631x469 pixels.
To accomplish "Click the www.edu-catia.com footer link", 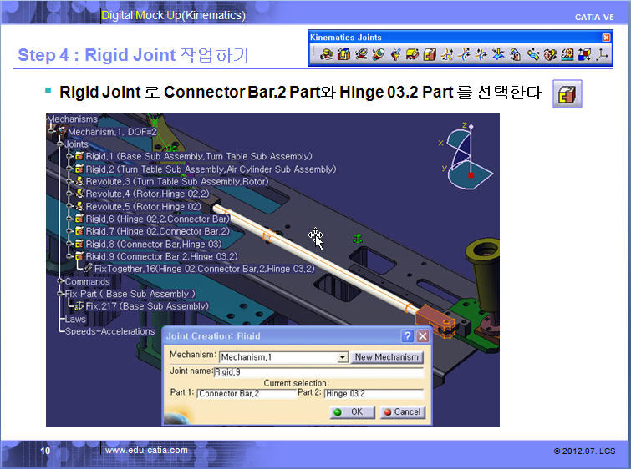I will click(146, 450).
